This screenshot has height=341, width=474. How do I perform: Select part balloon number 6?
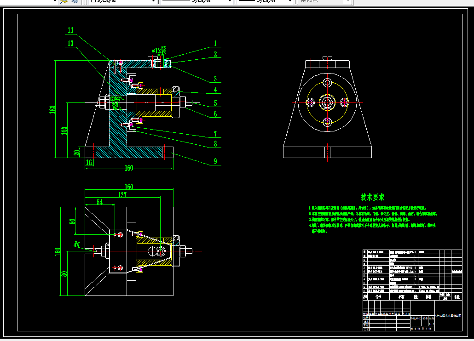click(x=215, y=114)
